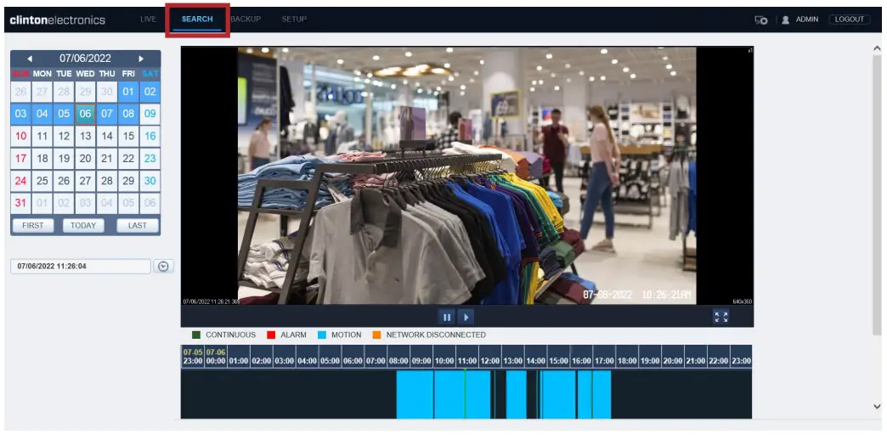Go to the next month in calendar
The height and width of the screenshot is (439, 887).
coord(141,59)
